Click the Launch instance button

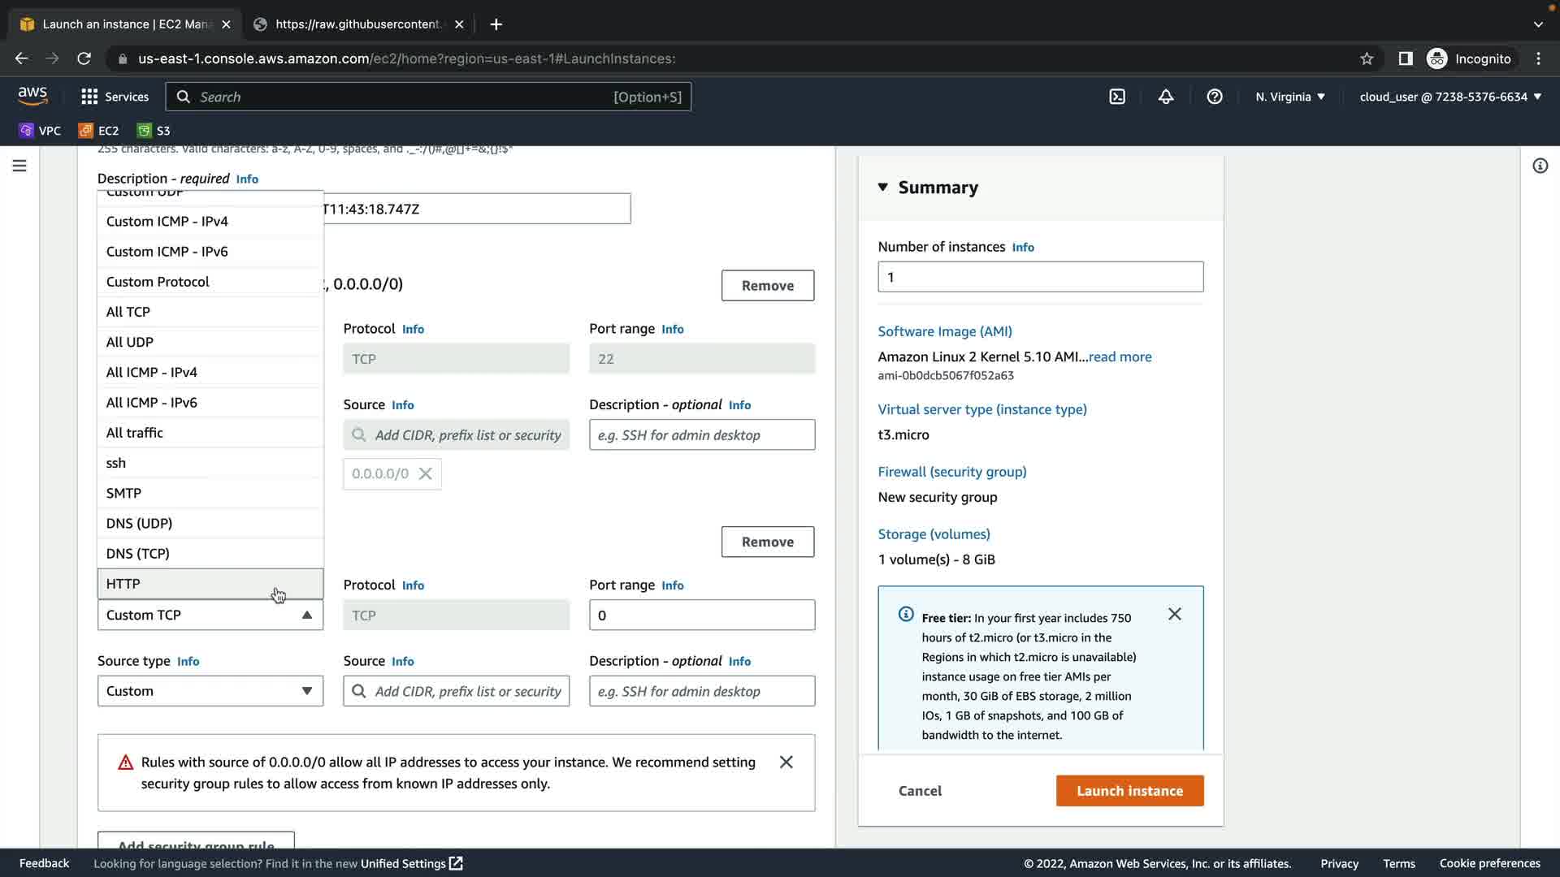(x=1129, y=791)
